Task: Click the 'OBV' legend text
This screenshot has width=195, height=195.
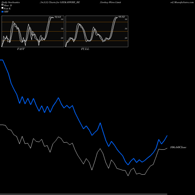Action: pyautogui.click(x=6, y=12)
